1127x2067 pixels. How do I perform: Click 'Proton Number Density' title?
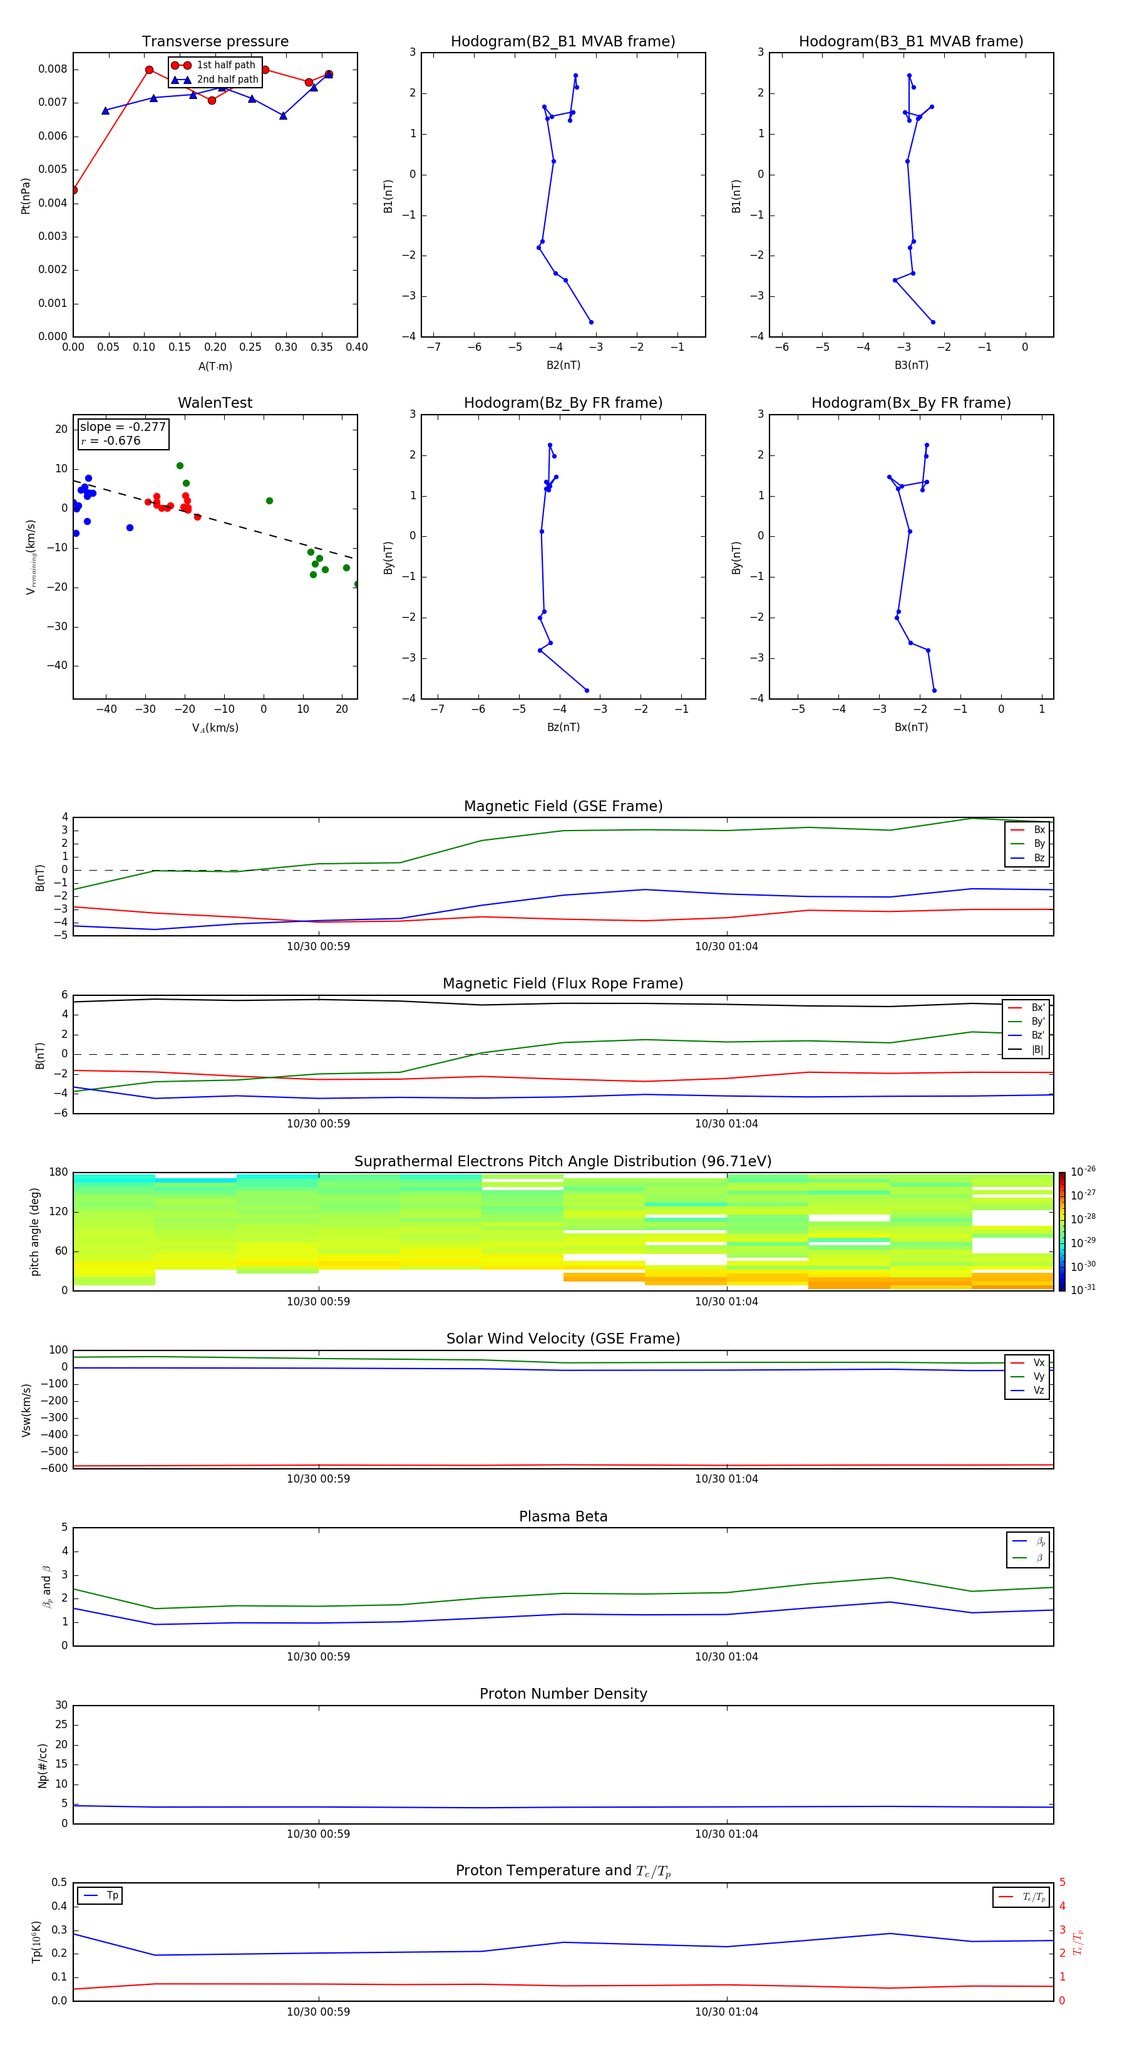(x=563, y=1694)
